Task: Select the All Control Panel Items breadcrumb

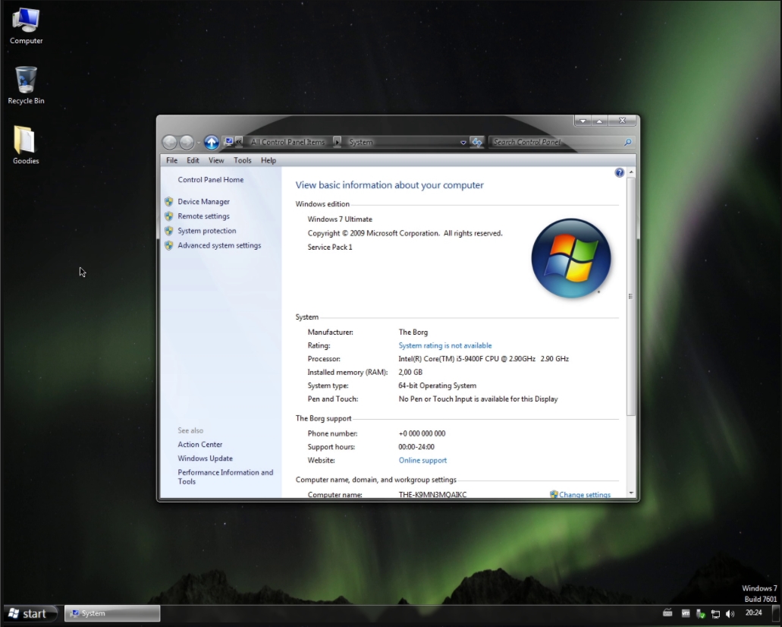Action: tap(287, 142)
